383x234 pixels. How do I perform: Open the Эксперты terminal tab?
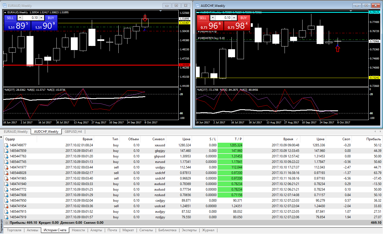coord(189,230)
